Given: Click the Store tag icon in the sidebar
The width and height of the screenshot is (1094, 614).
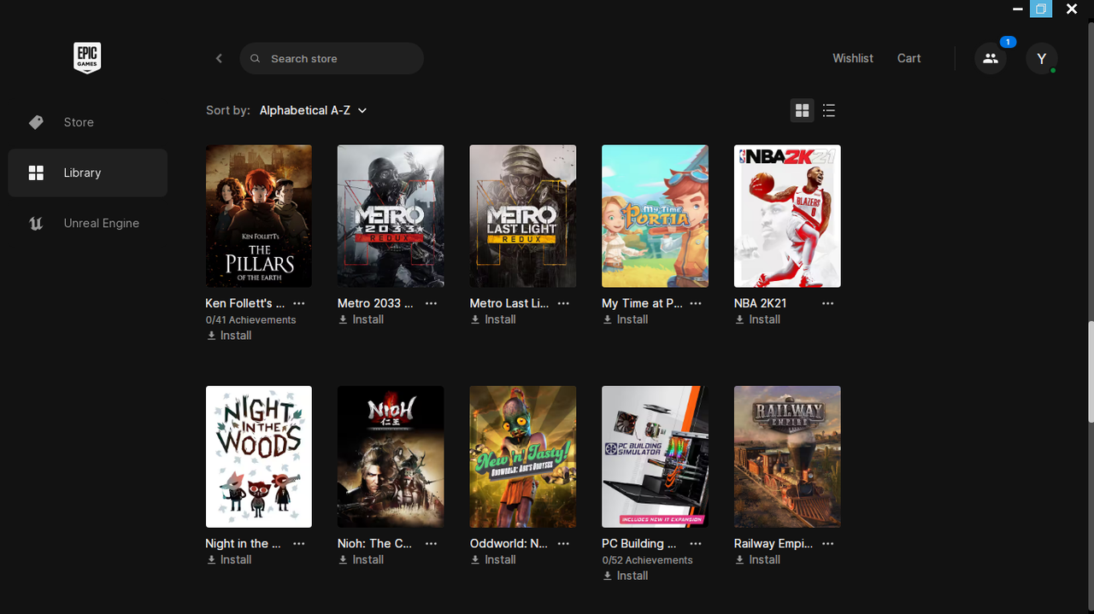Looking at the screenshot, I should [x=36, y=122].
